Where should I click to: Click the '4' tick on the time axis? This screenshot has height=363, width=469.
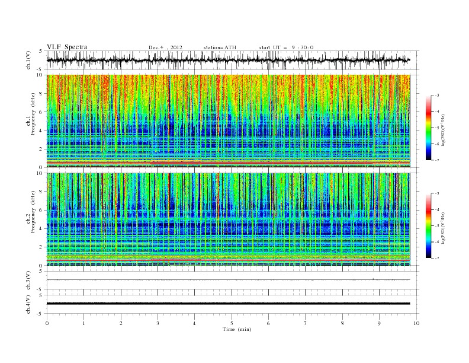click(194, 323)
